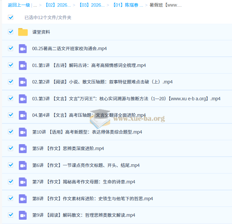
Task: Uncheck checkbox for 第5讲 思辨类深度进阶.mp4
Action: click(11, 148)
